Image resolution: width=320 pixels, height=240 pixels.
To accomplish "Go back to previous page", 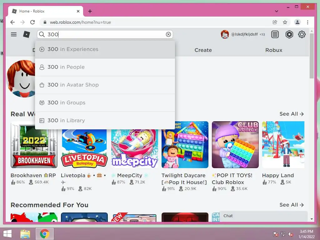I will pos(12,22).
